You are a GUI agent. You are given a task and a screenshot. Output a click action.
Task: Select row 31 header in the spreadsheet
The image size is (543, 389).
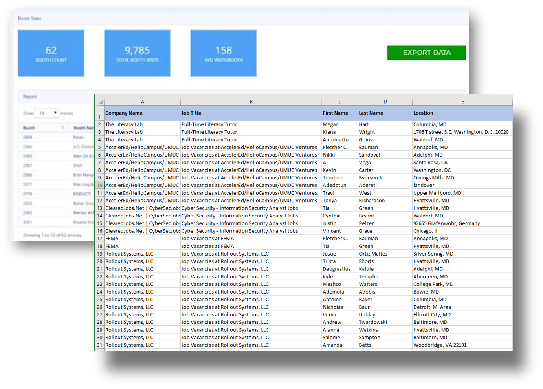click(99, 345)
